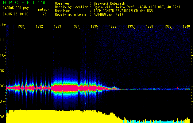Click the HROFFT 1.0.0 title text

24,2
